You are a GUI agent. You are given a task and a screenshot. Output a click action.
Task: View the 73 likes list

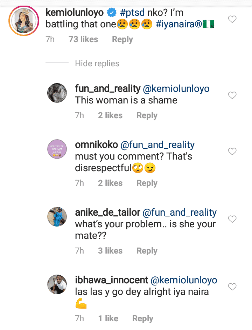coord(83,40)
